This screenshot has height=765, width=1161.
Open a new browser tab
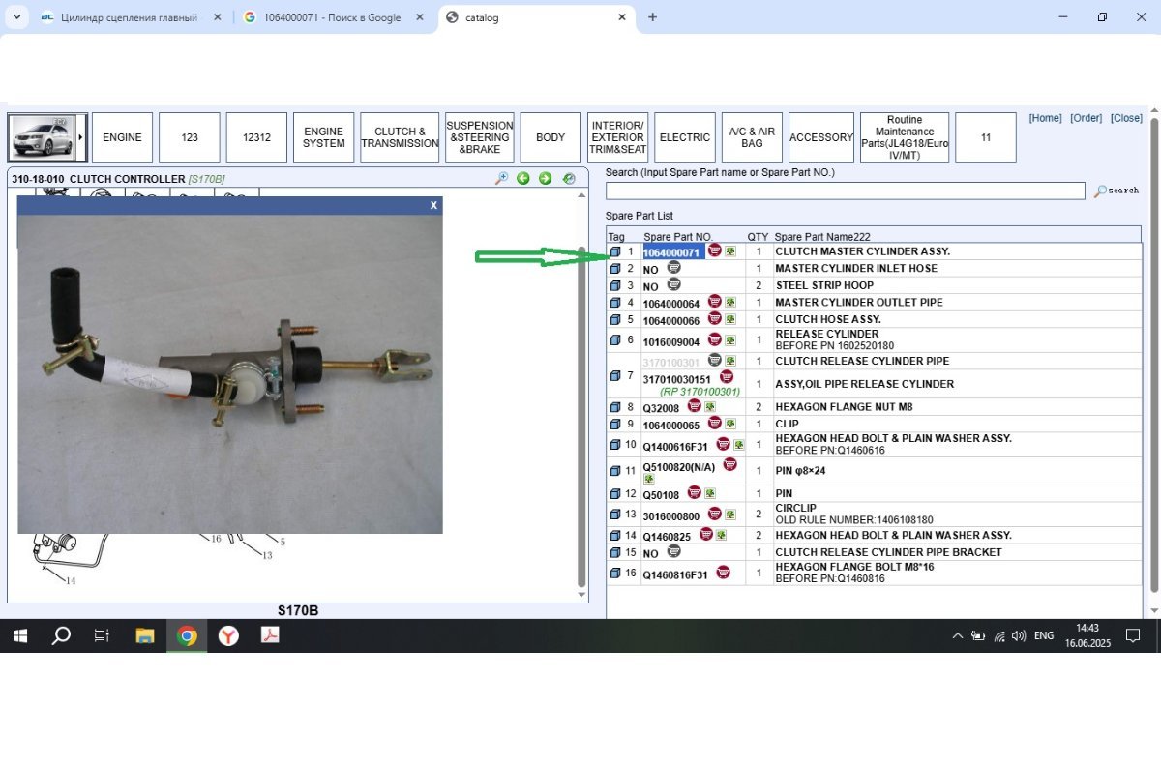pyautogui.click(x=653, y=17)
